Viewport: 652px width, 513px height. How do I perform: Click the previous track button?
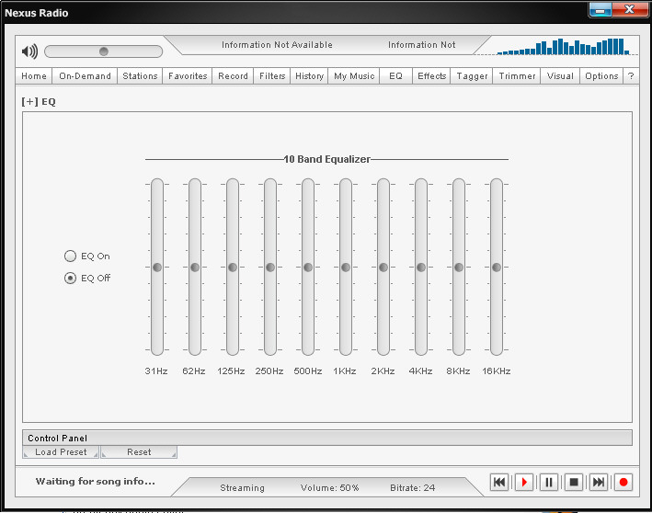(x=499, y=483)
